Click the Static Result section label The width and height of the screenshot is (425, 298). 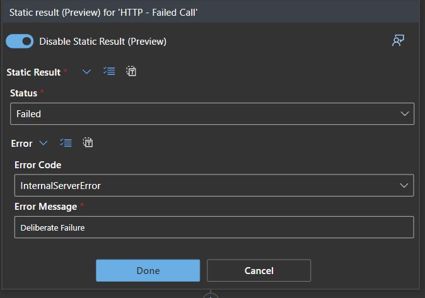pyautogui.click(x=33, y=72)
